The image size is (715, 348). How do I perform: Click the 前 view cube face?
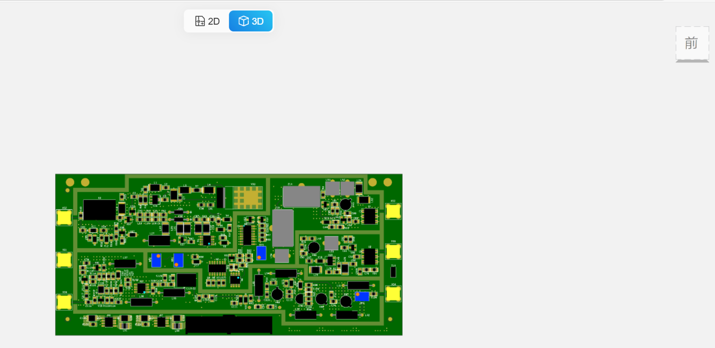(x=691, y=43)
